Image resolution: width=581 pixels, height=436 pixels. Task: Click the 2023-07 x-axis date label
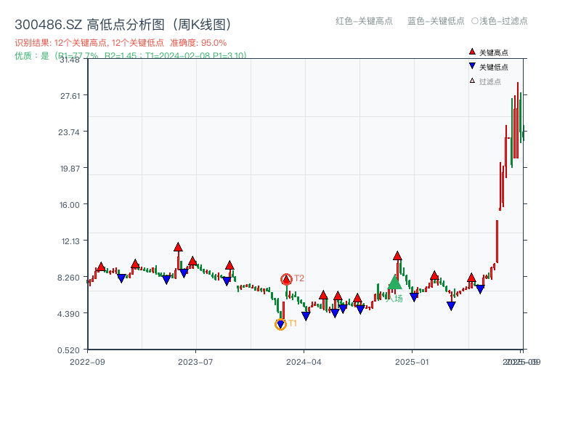tap(195, 362)
